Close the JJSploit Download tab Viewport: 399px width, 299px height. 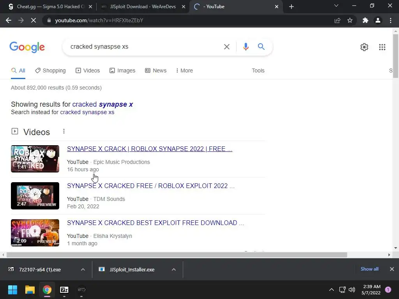pos(184,7)
